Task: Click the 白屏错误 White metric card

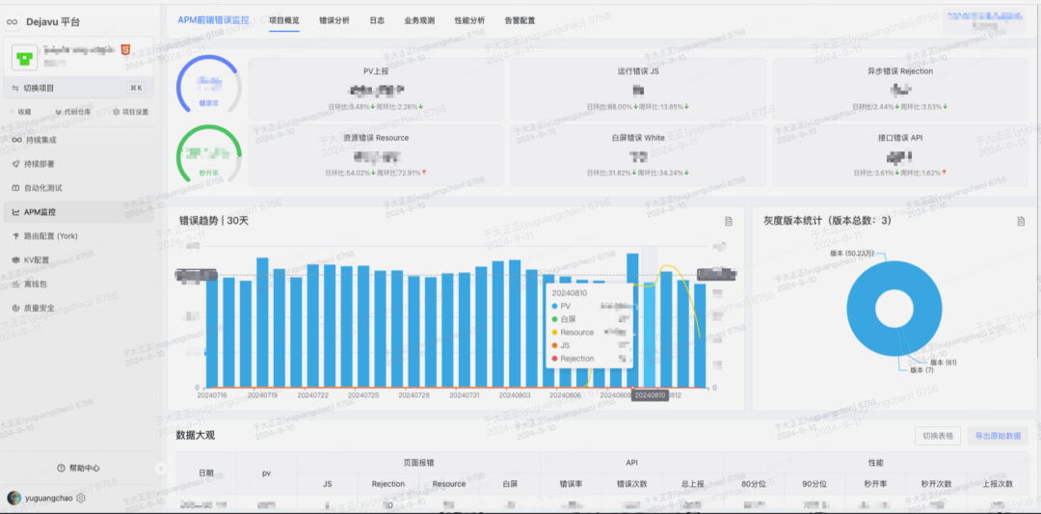Action: point(638,155)
